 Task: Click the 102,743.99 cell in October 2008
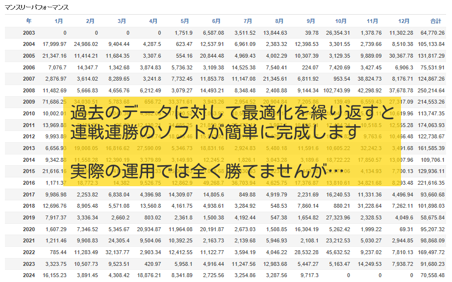point(335,90)
